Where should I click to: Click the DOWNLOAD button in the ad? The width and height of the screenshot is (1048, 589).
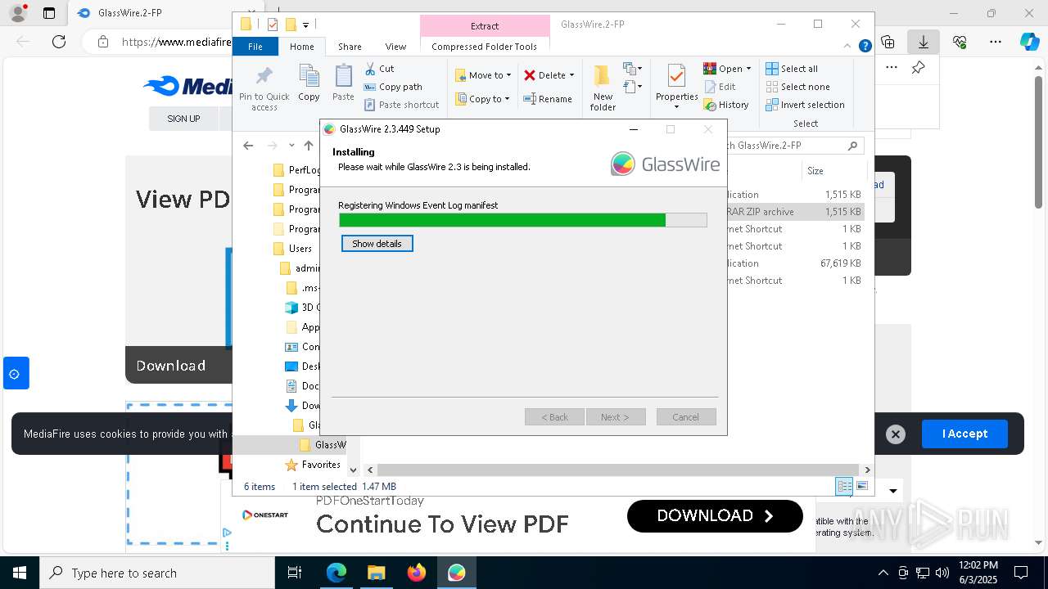click(715, 516)
